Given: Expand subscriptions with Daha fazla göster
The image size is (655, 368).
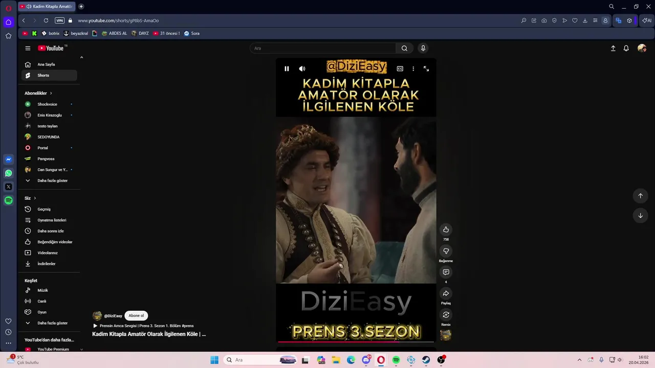Looking at the screenshot, I should tap(49, 180).
